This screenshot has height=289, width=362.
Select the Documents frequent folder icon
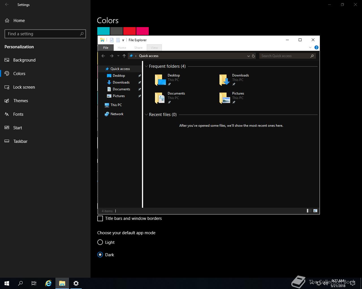(x=160, y=98)
